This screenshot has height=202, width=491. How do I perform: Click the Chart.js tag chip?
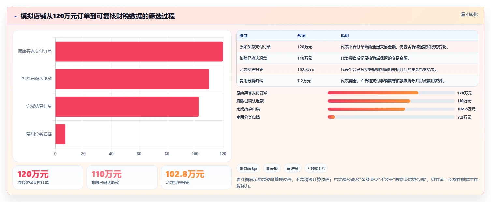pos(248,168)
